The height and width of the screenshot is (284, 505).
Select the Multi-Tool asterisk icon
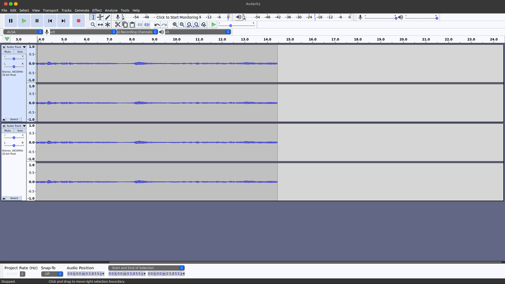(107, 25)
